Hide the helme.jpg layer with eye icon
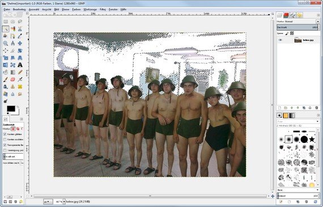 [x=280, y=40]
